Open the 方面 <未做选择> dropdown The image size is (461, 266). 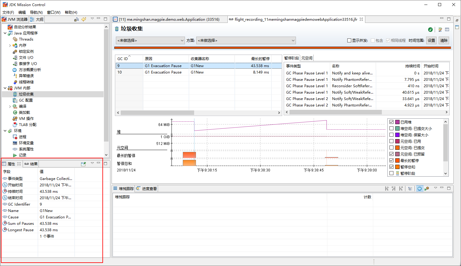tap(246, 40)
